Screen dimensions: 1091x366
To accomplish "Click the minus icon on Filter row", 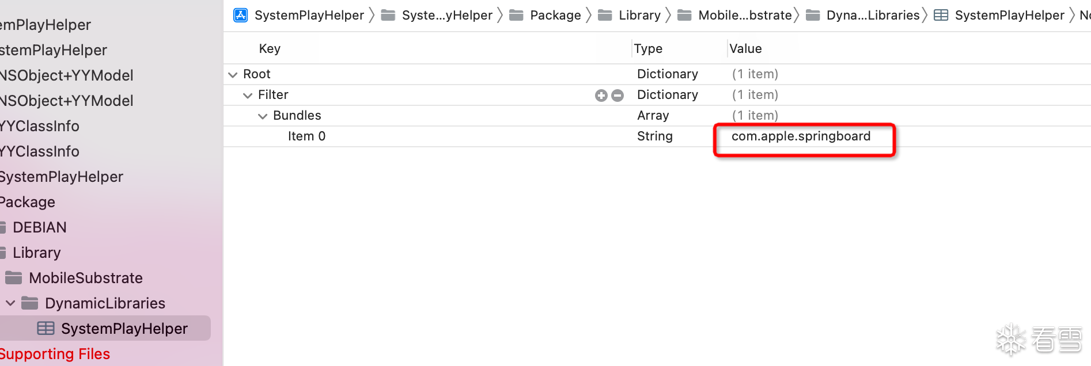I will click(618, 96).
